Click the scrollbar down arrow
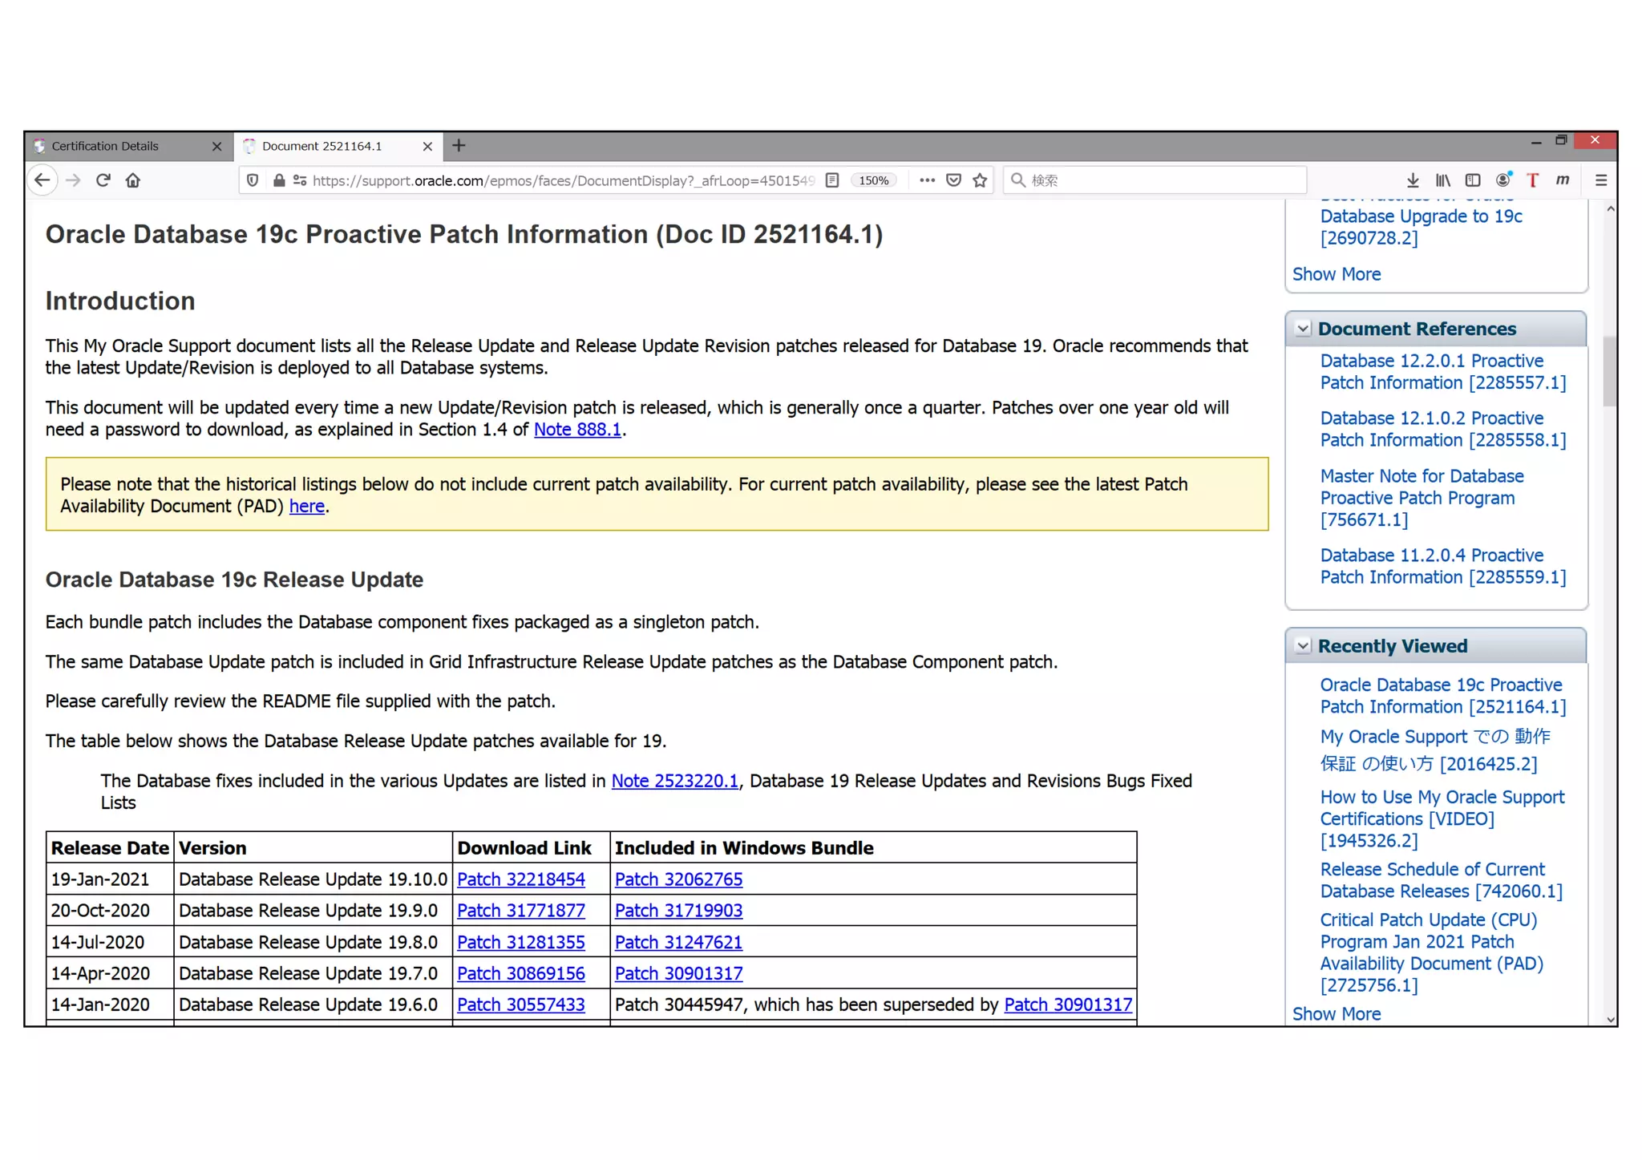The image size is (1642, 1160). coord(1610,1020)
